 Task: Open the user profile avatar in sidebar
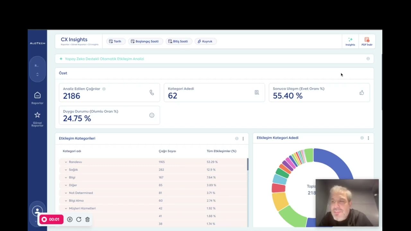click(37, 211)
